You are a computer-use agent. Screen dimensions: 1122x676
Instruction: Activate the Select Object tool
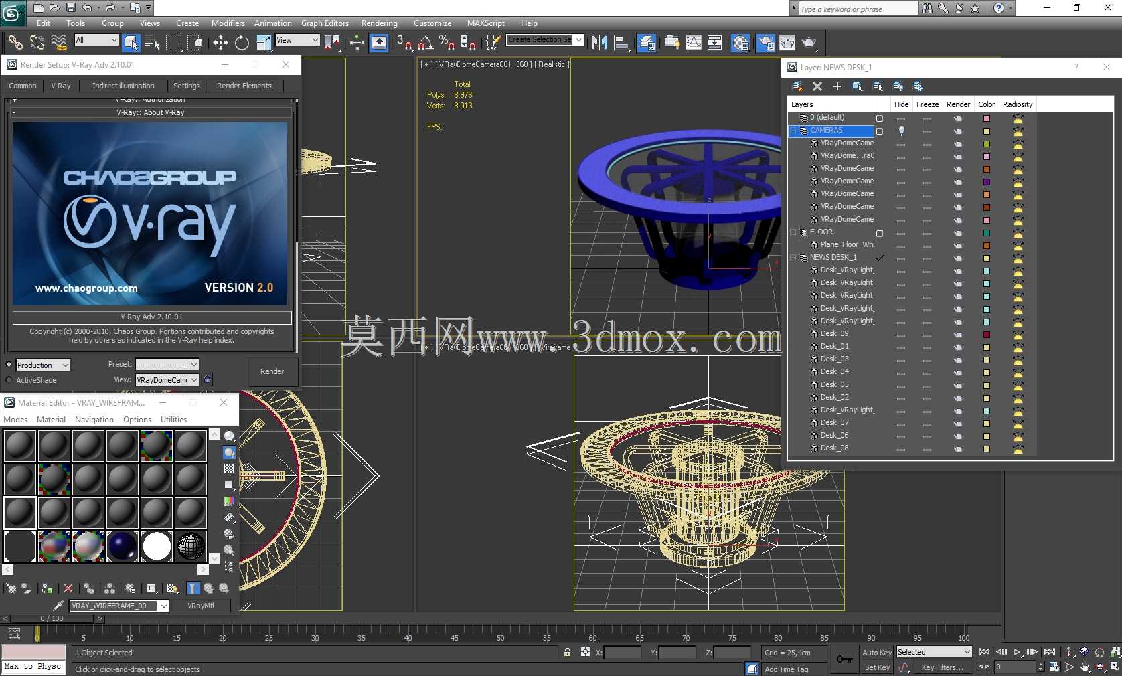[x=131, y=43]
